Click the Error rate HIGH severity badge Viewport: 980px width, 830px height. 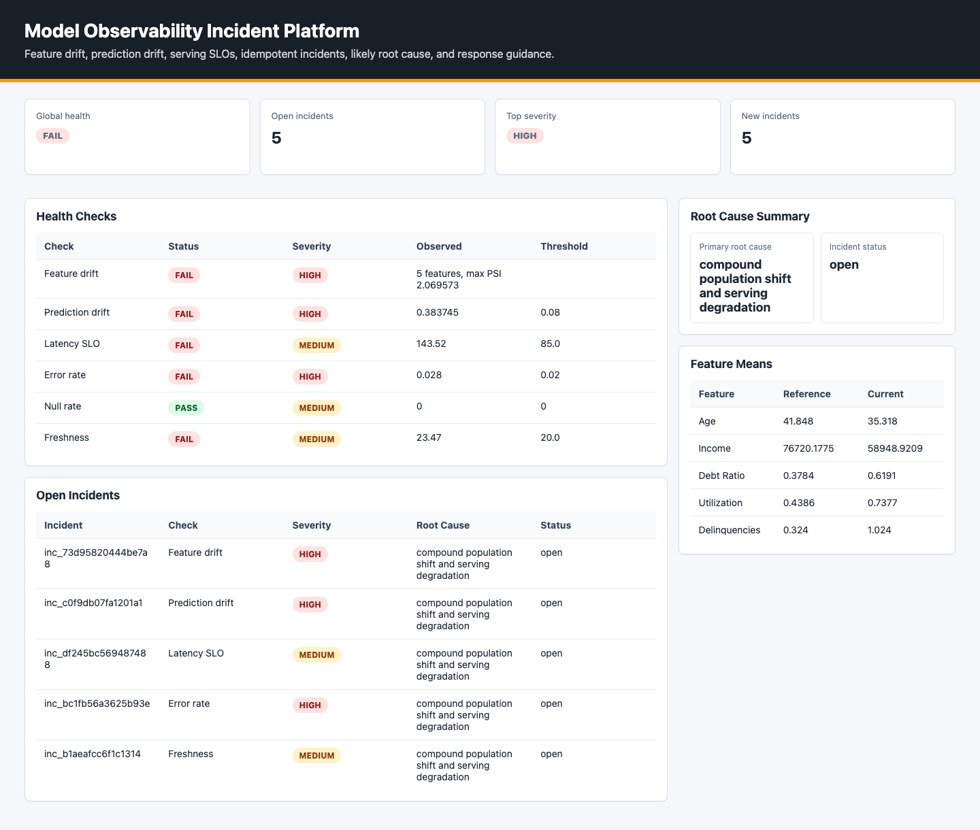coord(310,377)
